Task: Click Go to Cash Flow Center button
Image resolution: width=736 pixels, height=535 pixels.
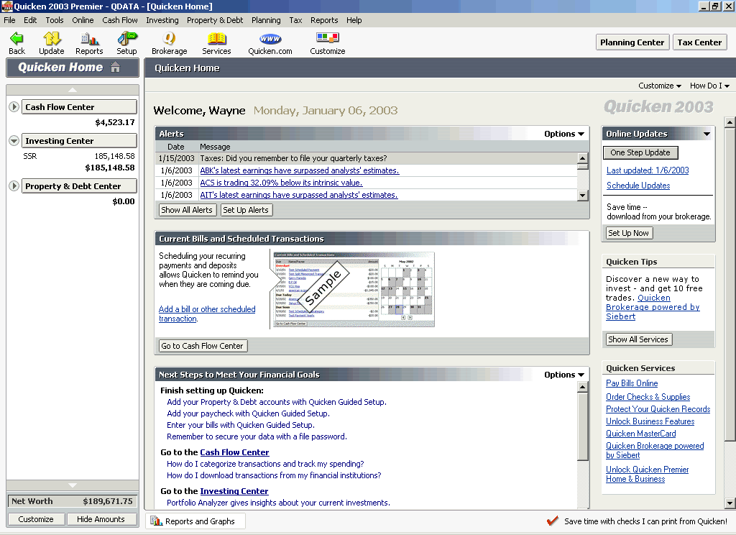Action: pyautogui.click(x=202, y=346)
